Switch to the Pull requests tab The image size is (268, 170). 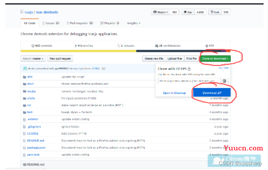pos(80,23)
